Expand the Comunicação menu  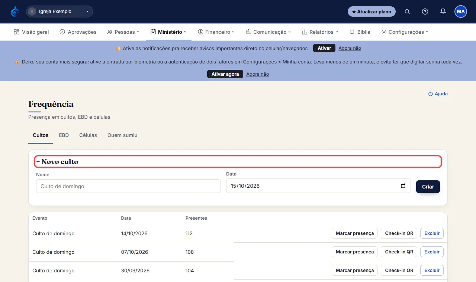[x=268, y=32]
